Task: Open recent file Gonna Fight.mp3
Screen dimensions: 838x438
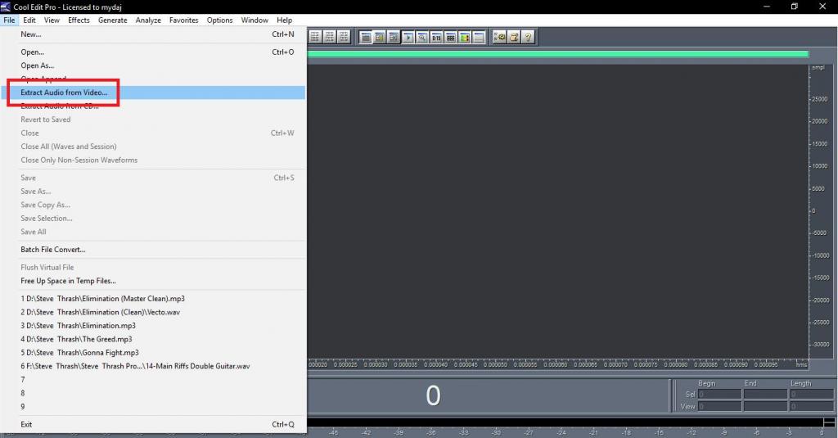Action: 153,353
